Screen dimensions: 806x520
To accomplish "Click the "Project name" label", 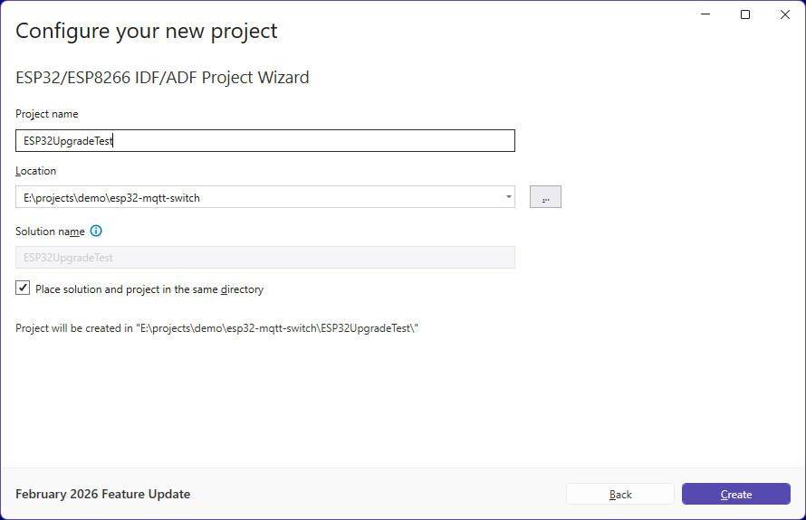I will [x=47, y=114].
